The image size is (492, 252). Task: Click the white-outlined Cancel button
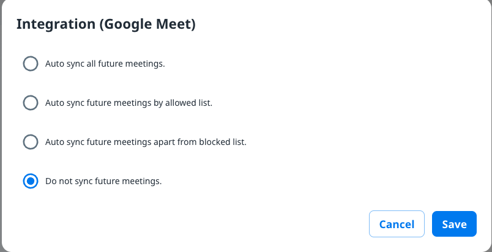pos(397,224)
